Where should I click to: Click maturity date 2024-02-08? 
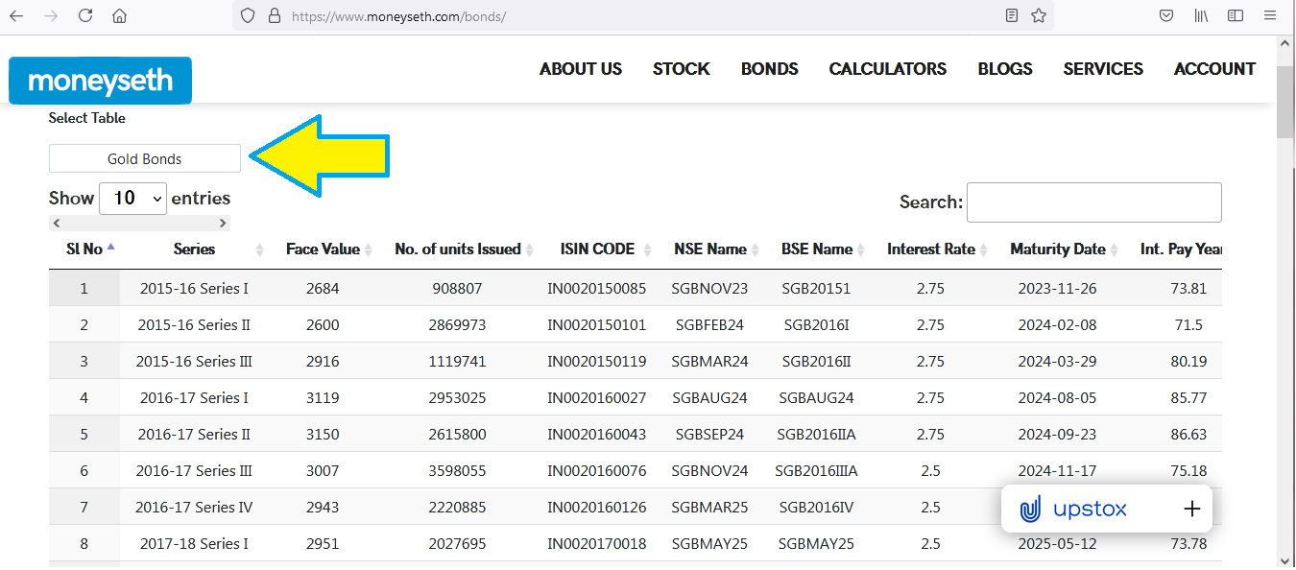coord(1058,324)
